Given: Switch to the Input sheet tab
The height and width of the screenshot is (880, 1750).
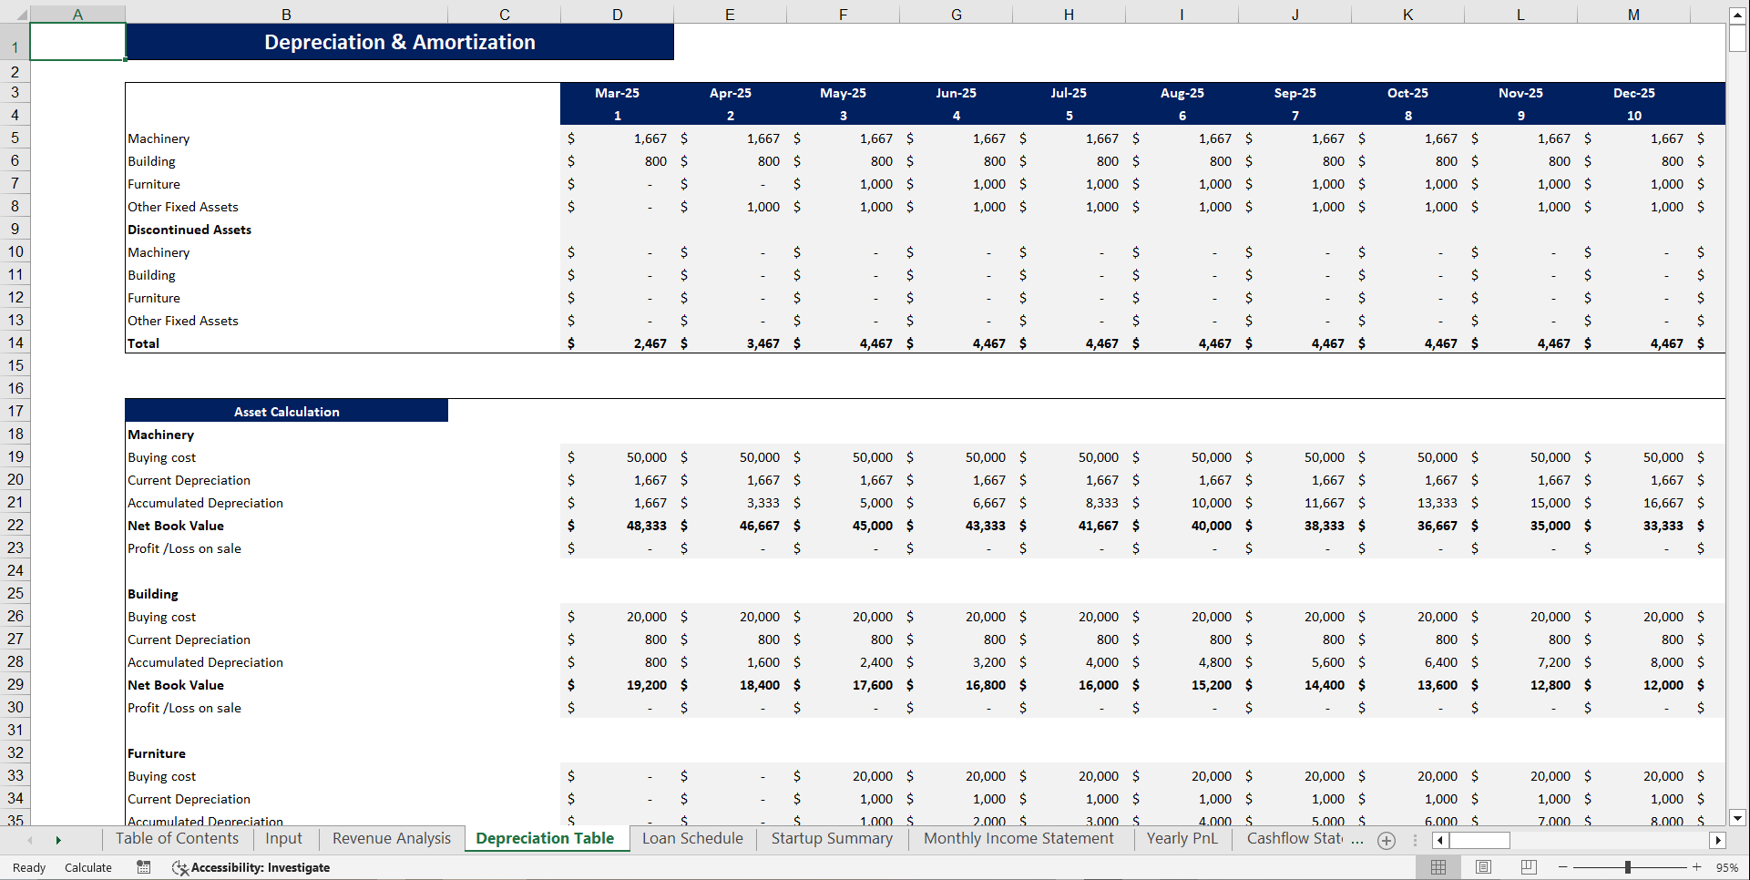Looking at the screenshot, I should [x=283, y=838].
